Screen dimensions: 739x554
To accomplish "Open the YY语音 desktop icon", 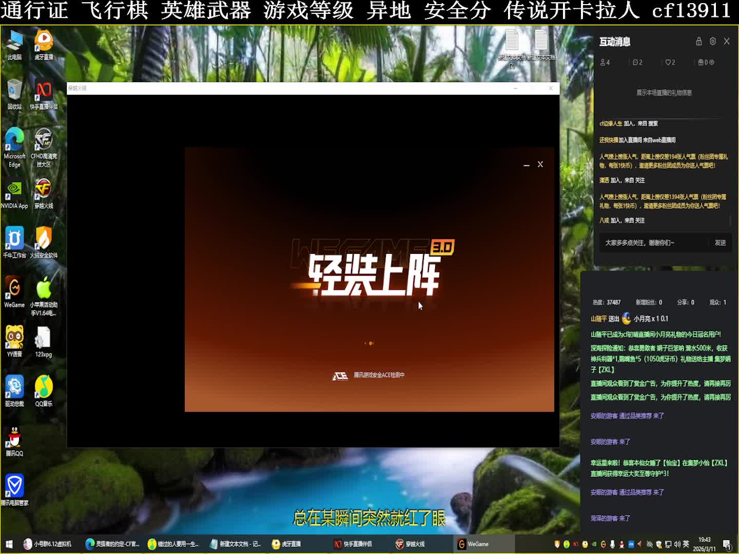I will click(14, 341).
